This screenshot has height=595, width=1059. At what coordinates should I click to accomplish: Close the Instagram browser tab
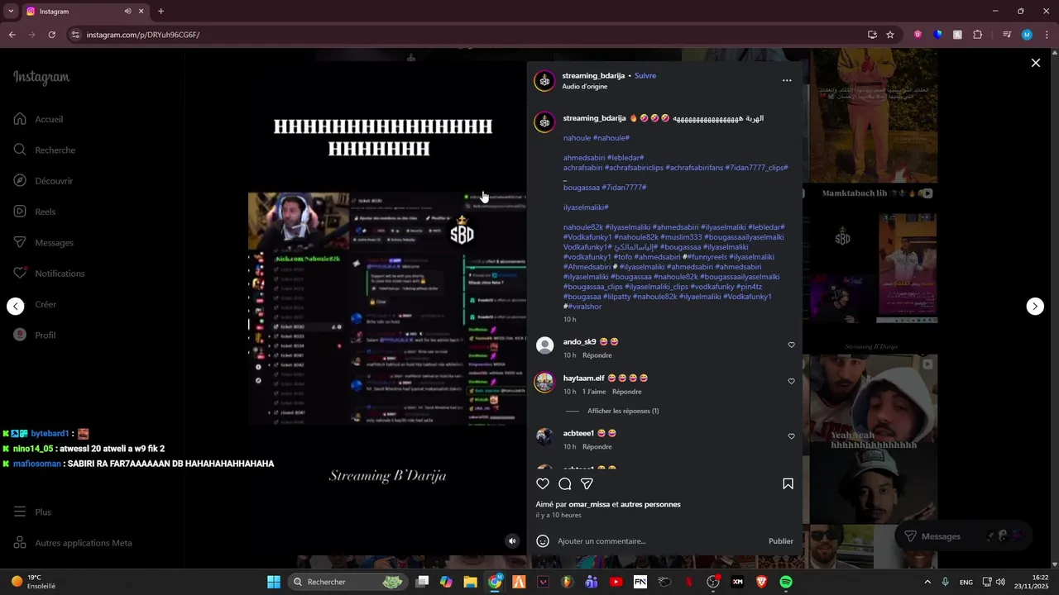point(141,12)
